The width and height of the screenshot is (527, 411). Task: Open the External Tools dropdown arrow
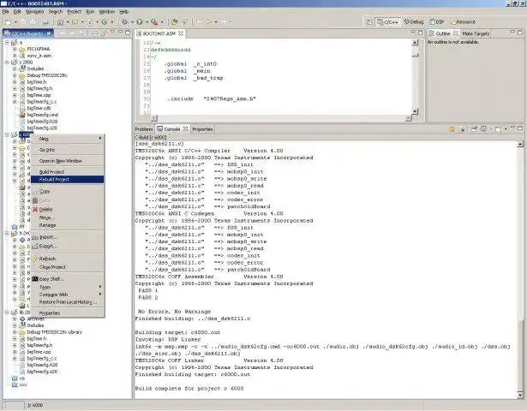(x=162, y=22)
